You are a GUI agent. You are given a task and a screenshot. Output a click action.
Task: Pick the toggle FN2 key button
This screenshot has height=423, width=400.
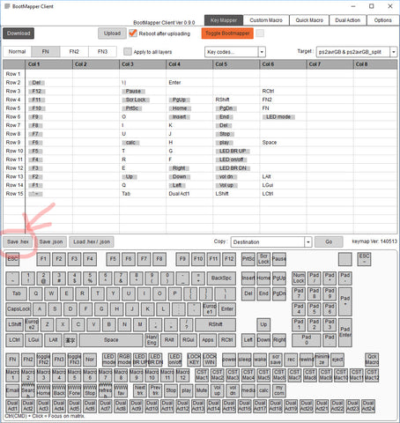click(x=43, y=360)
